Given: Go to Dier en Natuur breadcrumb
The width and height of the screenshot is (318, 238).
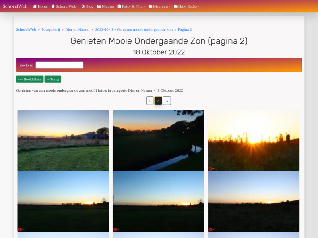Looking at the screenshot, I should [x=78, y=29].
